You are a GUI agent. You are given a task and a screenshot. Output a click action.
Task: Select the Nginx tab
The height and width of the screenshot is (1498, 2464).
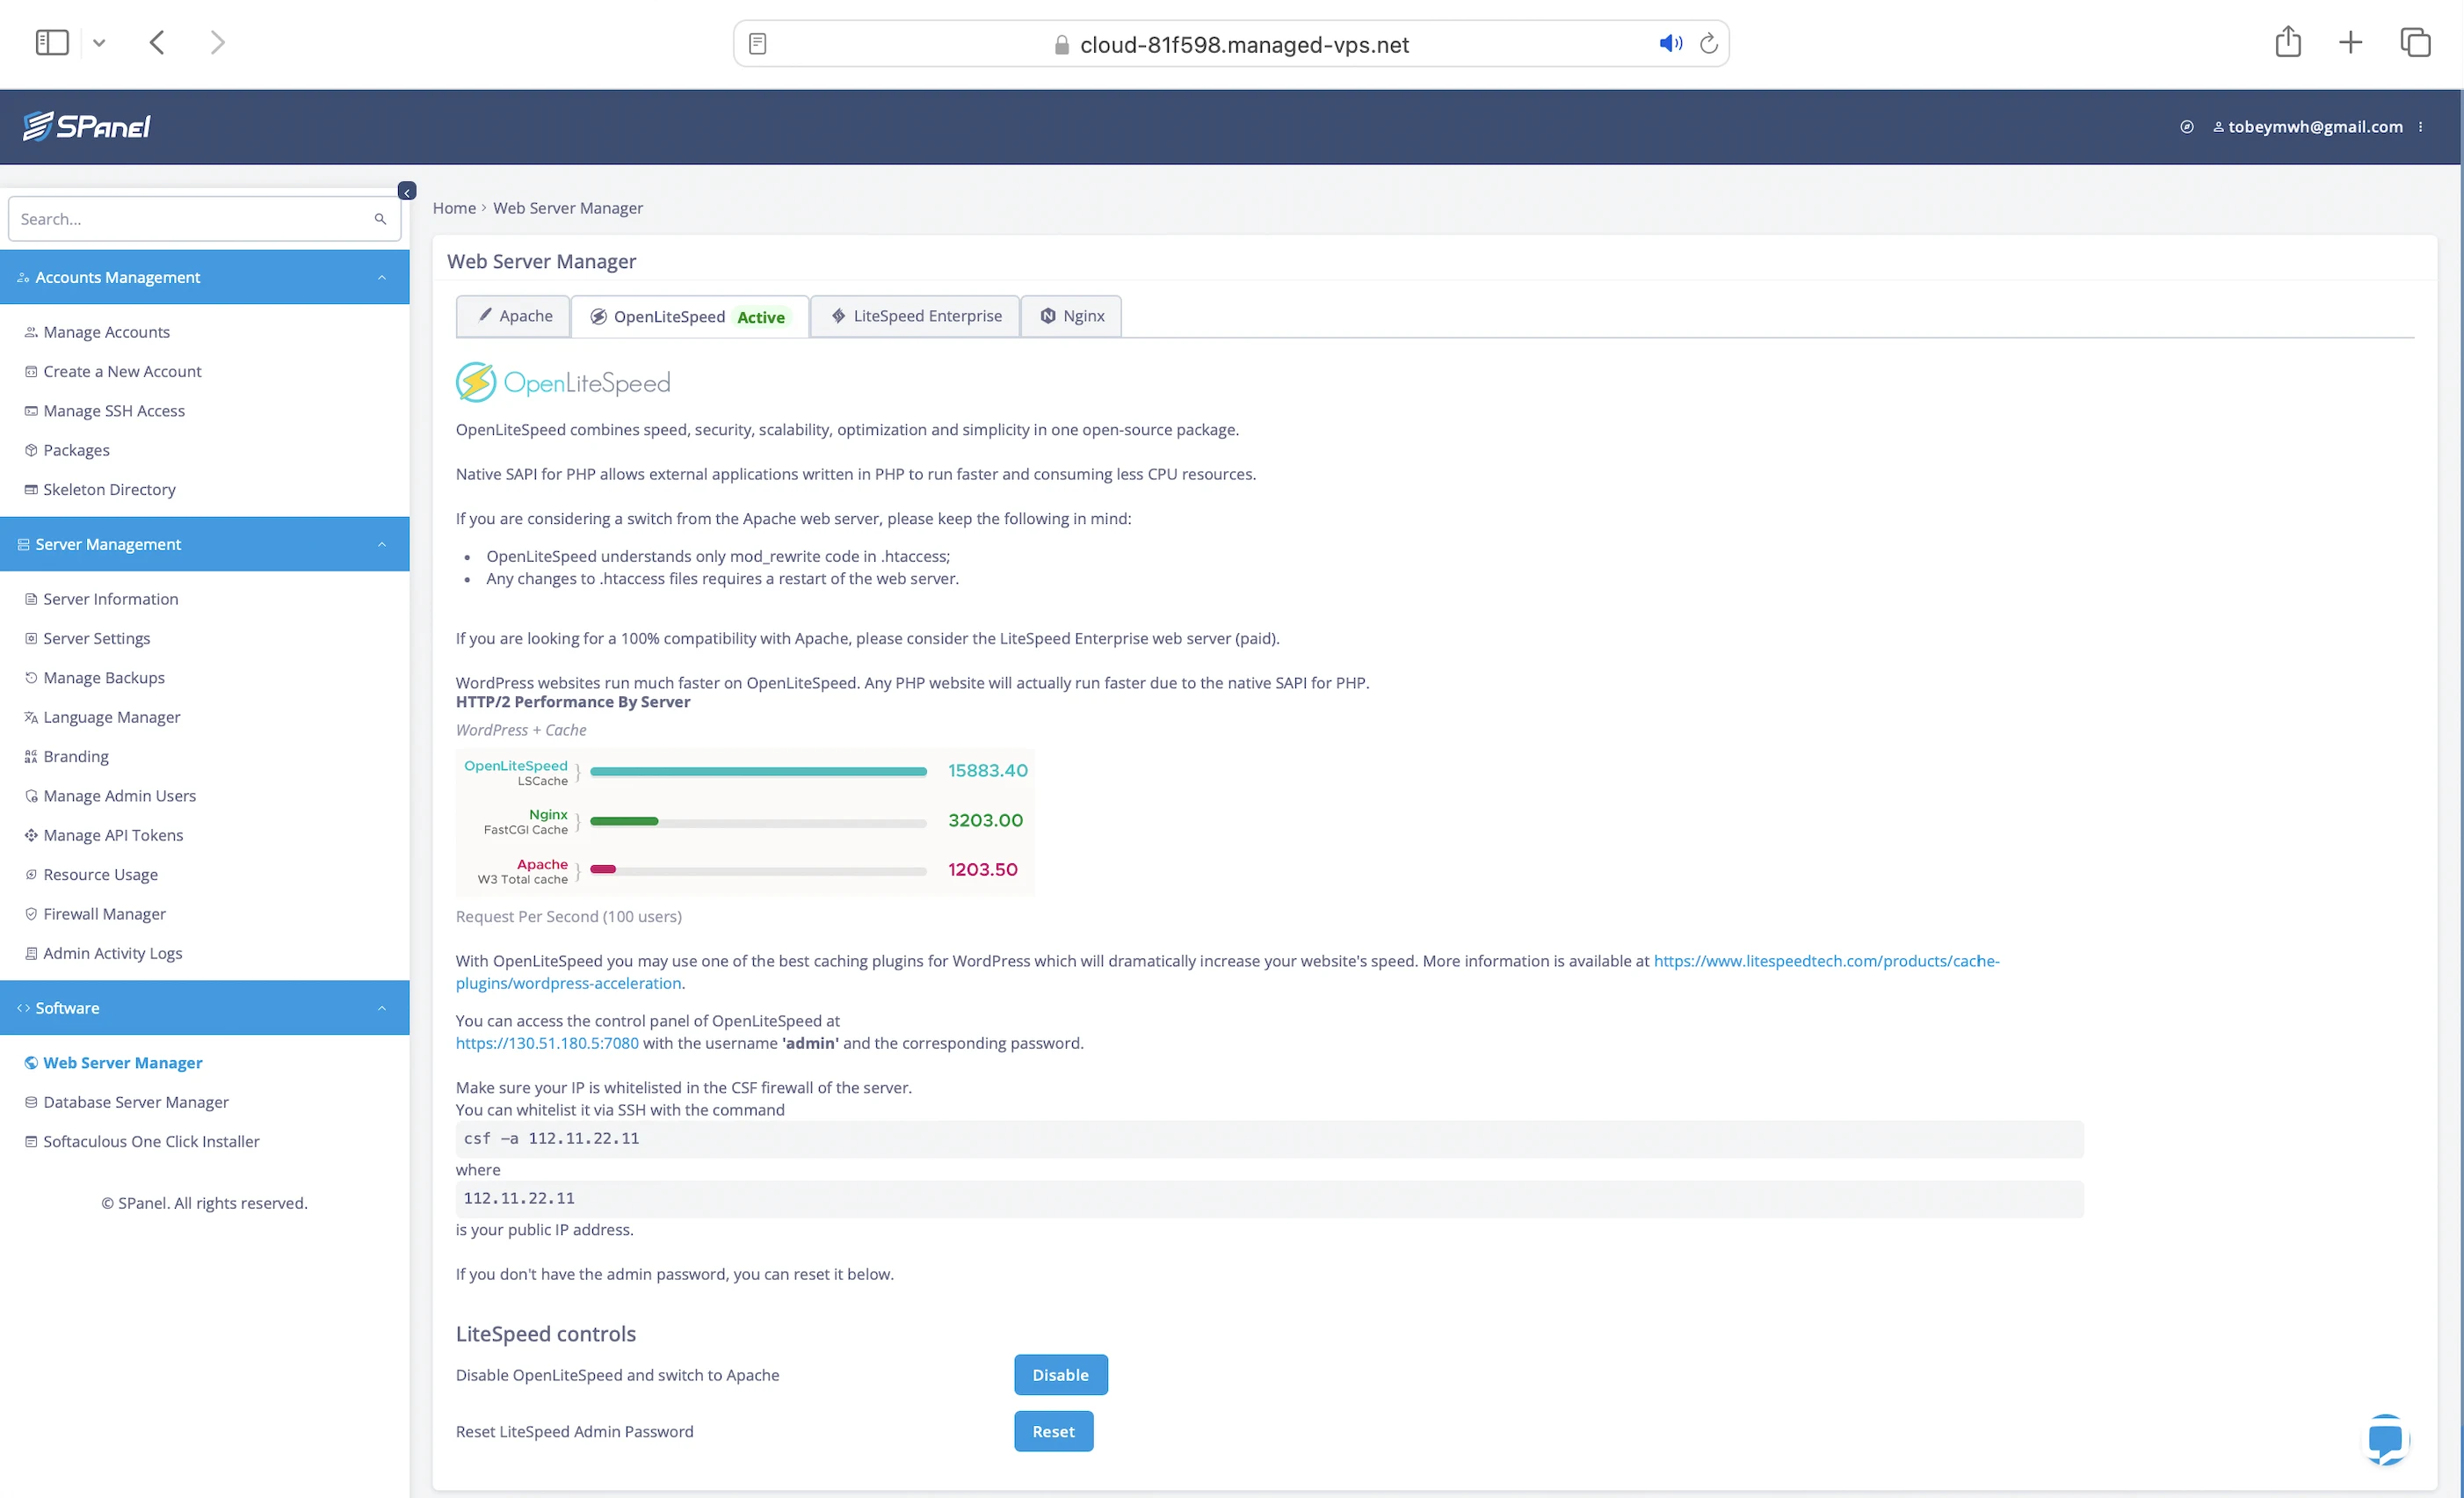click(x=1071, y=316)
